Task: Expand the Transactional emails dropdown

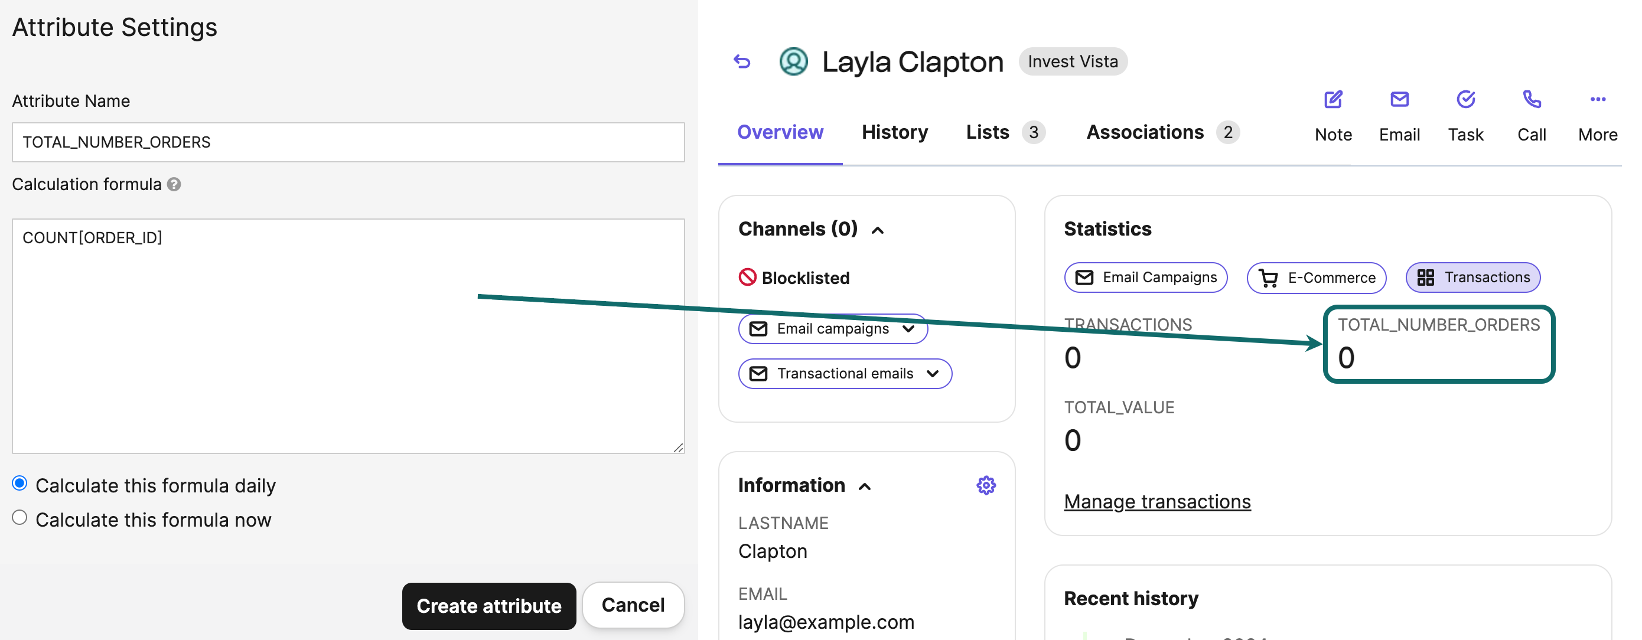Action: point(845,374)
